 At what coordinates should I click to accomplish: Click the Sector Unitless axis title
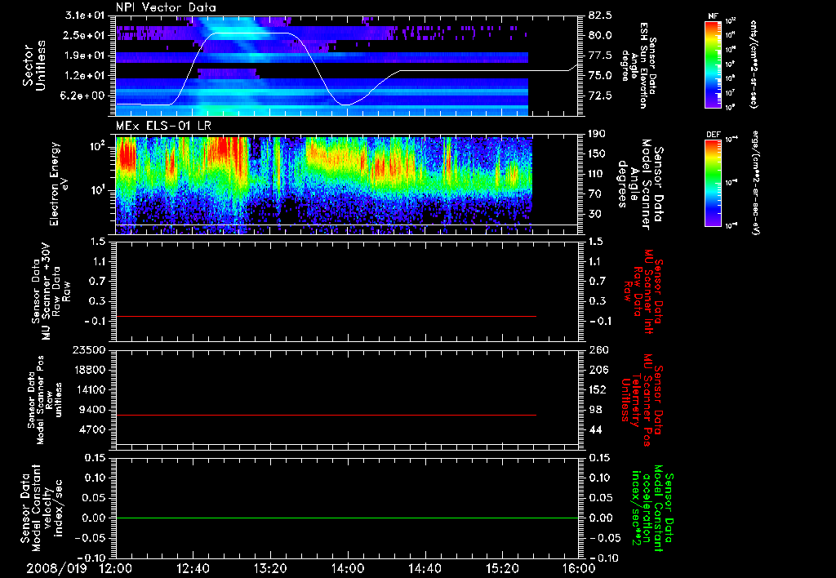[33, 65]
